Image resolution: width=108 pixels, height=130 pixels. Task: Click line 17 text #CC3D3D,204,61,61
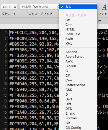[31, 124]
